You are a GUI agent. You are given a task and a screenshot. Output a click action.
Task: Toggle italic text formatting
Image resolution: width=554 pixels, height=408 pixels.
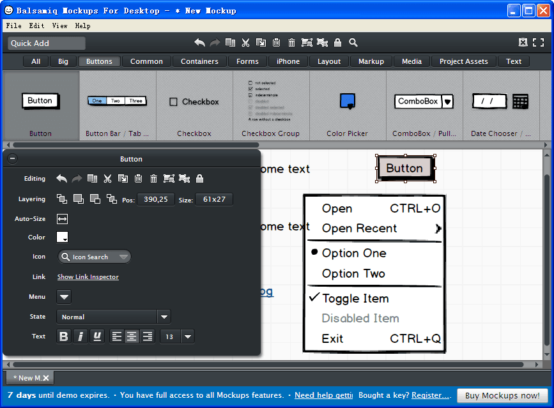(80, 336)
